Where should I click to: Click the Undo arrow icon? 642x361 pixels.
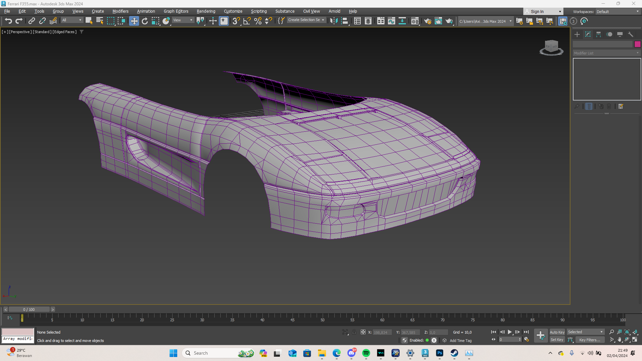click(8, 21)
